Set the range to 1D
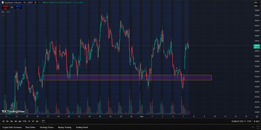Screen dimensions: 261x130 coord(3,121)
